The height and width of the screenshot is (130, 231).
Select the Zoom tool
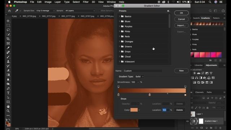[8, 111]
